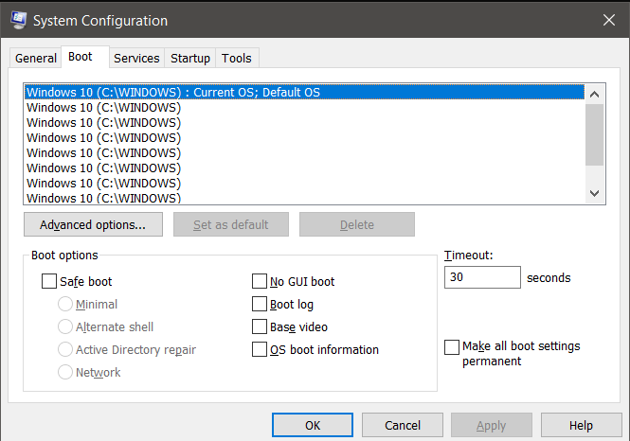Switch to the General tab
This screenshot has height=441, width=630.
tap(36, 58)
